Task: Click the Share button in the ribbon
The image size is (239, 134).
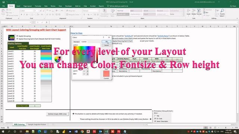Action: tap(233, 6)
